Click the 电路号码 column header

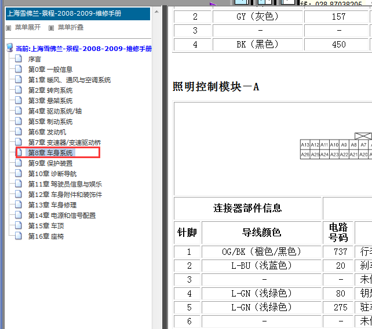338,232
